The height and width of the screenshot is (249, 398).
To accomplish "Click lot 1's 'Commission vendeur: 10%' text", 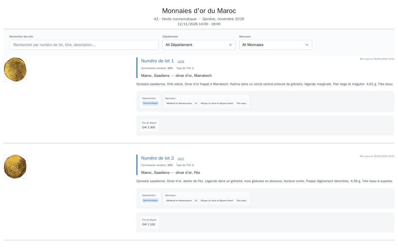I will point(157,68).
